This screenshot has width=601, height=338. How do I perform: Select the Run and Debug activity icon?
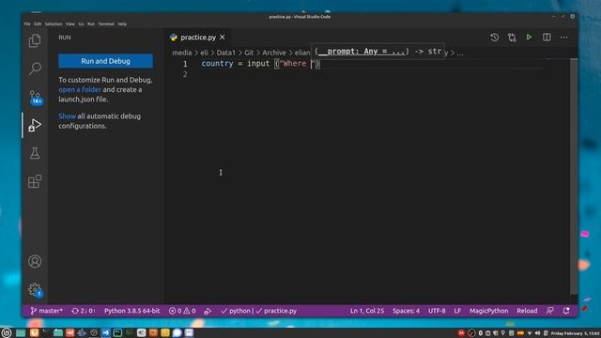(35, 125)
